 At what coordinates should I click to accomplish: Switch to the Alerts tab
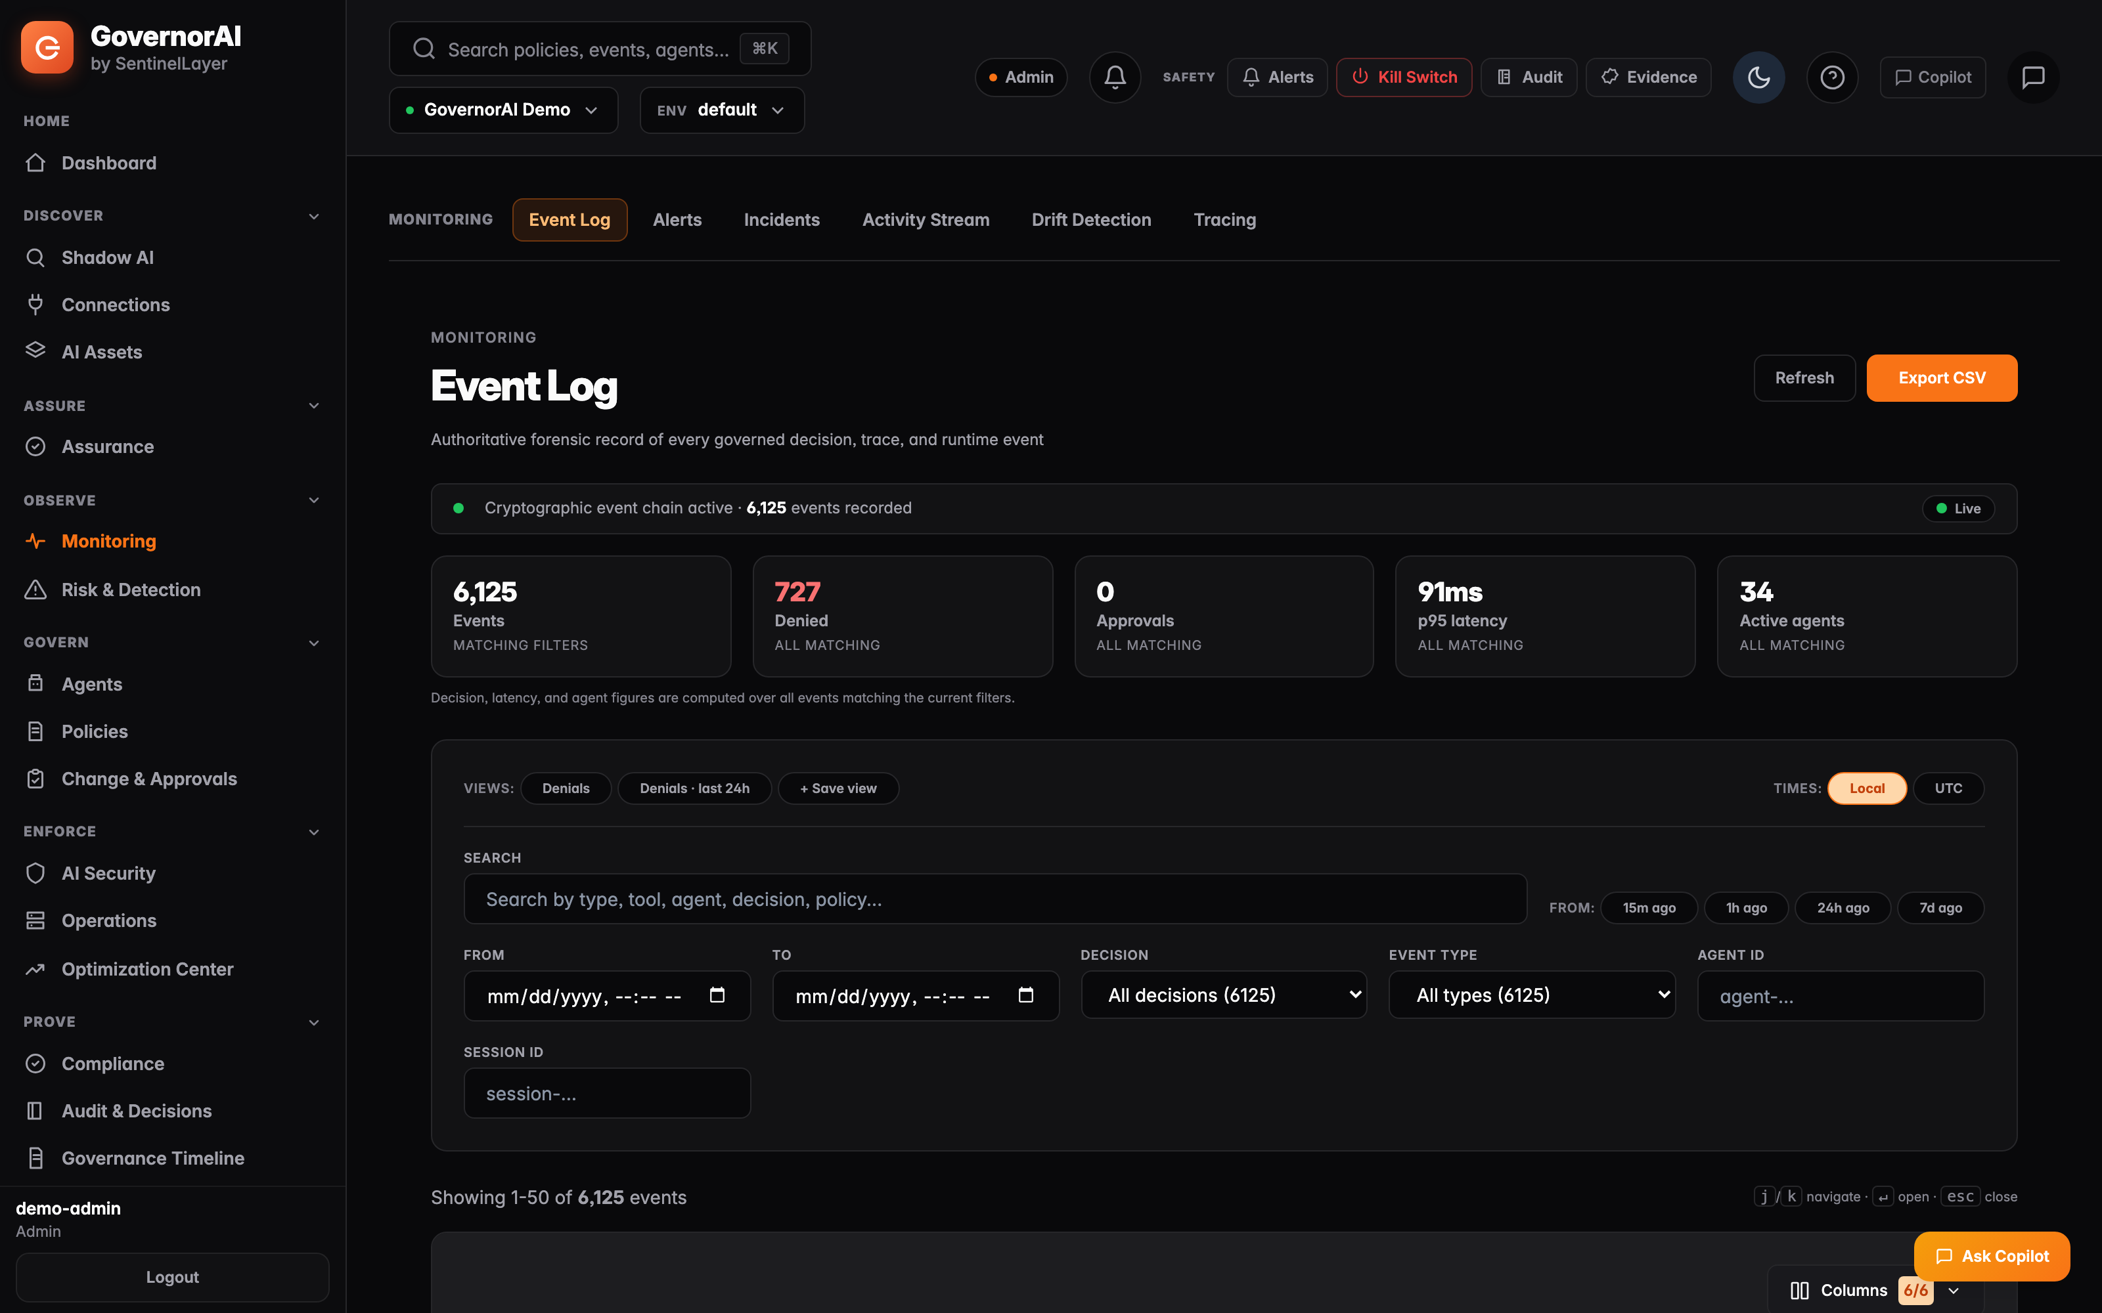[x=677, y=220]
